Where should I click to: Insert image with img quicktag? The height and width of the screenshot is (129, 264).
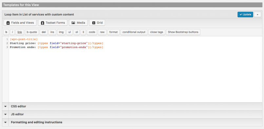point(61,32)
